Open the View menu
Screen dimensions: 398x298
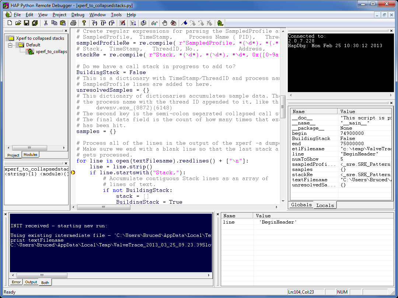click(x=43, y=15)
